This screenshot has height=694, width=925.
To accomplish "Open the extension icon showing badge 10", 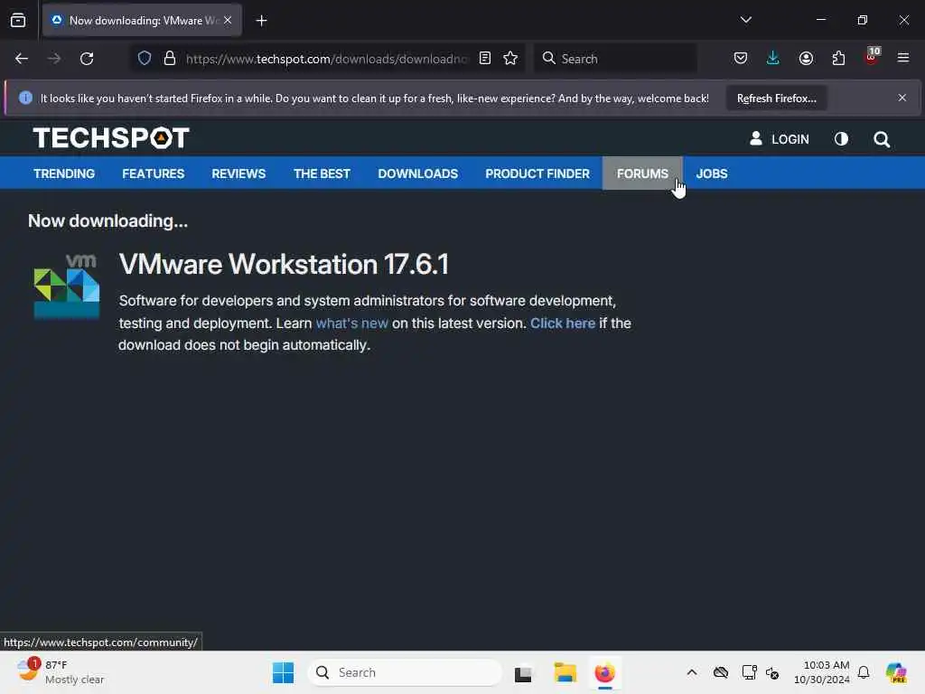I will coord(872,57).
